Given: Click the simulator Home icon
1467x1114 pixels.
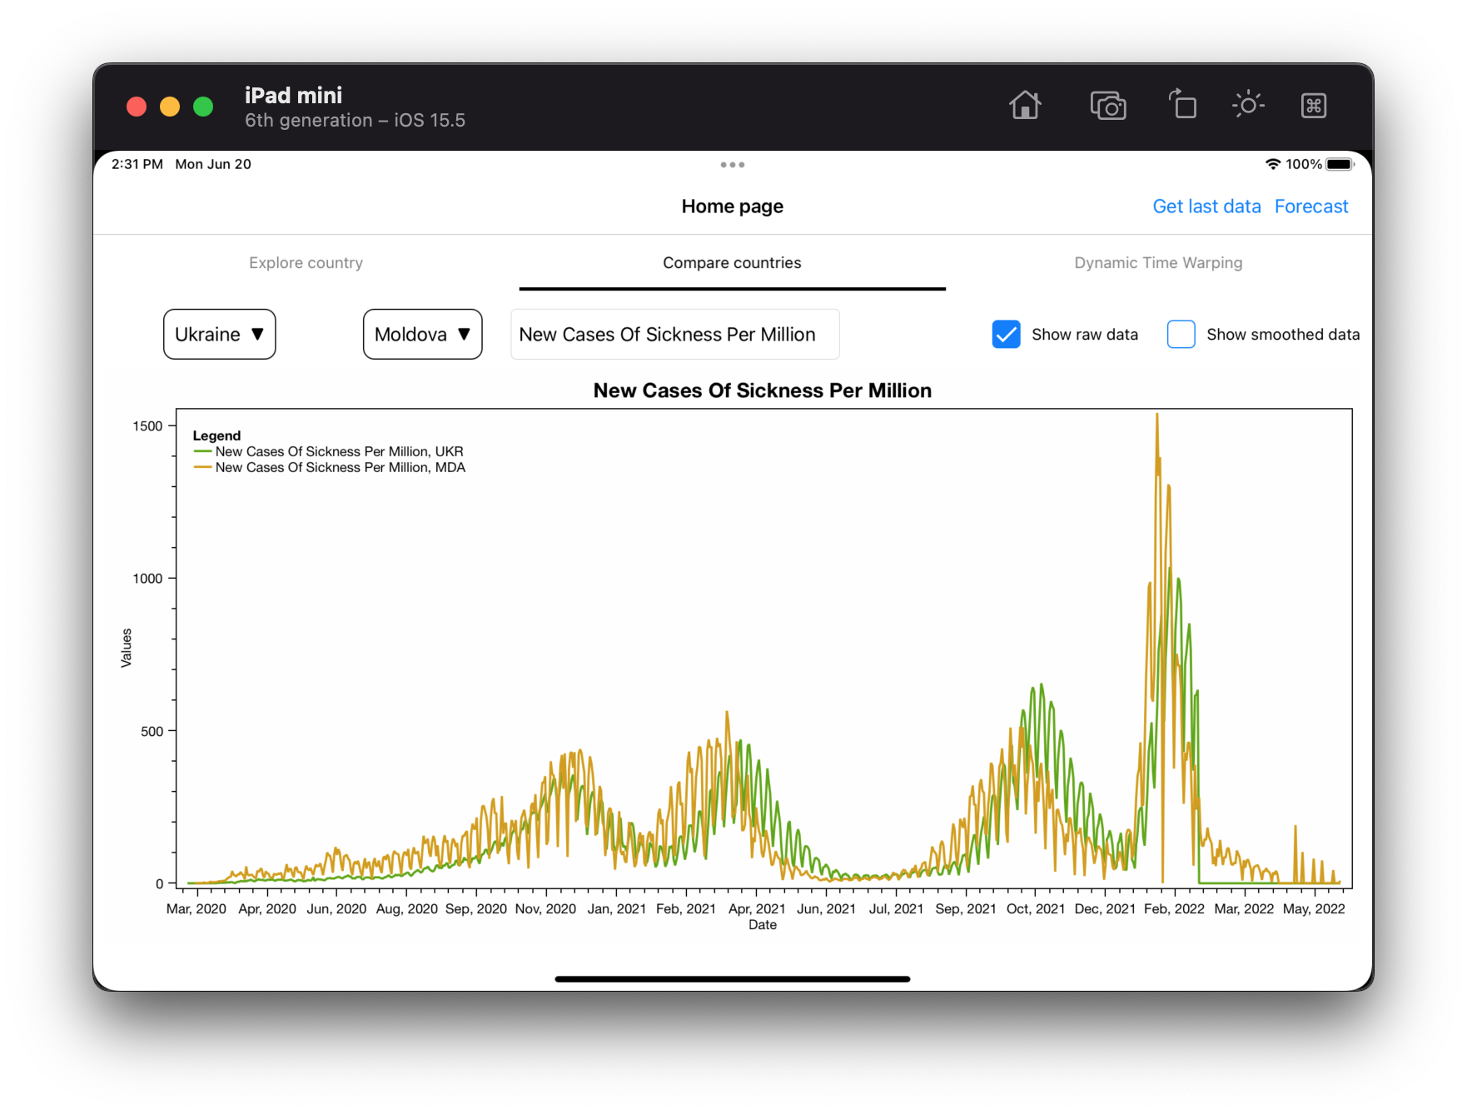Looking at the screenshot, I should pyautogui.click(x=1025, y=106).
